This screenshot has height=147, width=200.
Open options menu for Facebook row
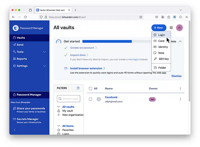pos(180,99)
